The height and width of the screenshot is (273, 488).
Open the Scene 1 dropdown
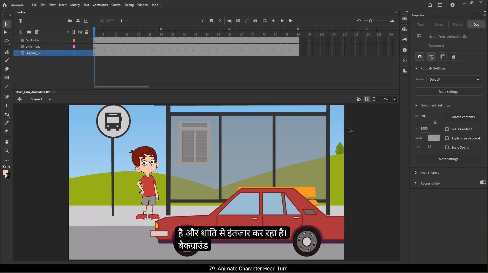(x=50, y=99)
